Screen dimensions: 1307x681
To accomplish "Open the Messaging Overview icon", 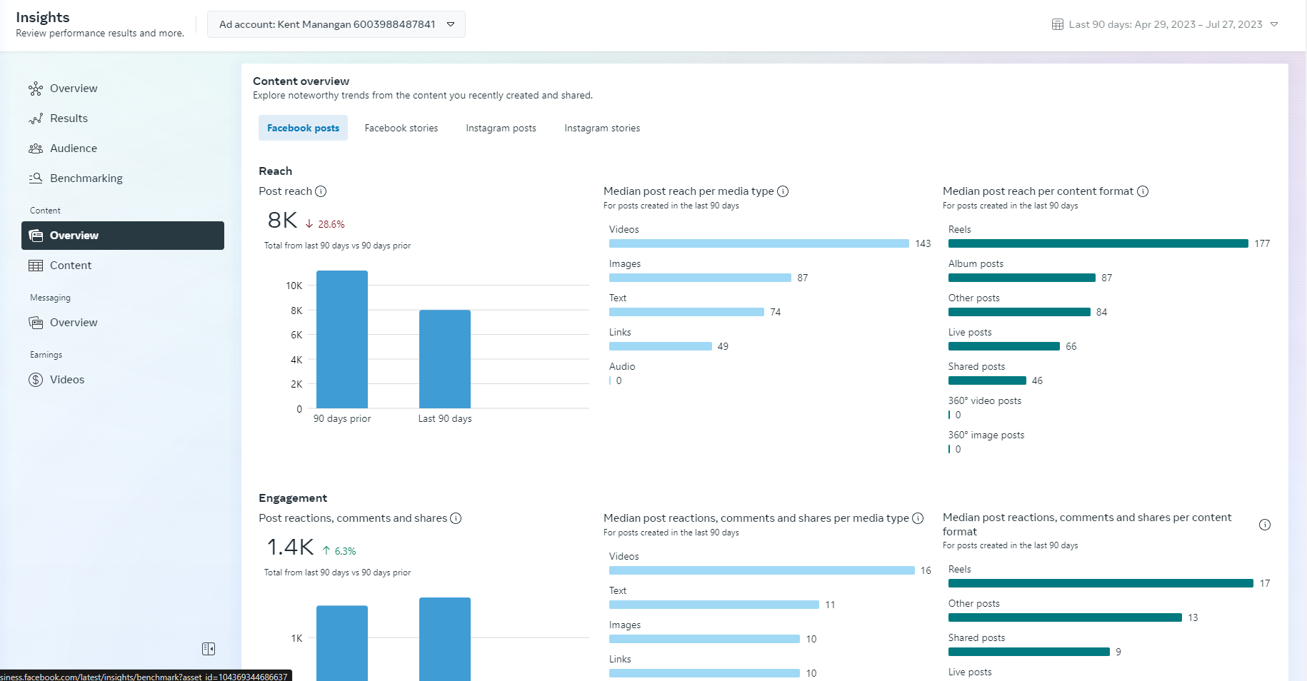I will 36,323.
